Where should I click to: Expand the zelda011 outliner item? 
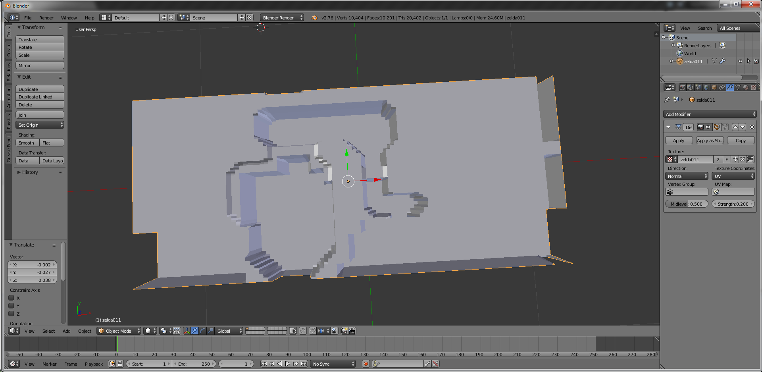(x=671, y=61)
